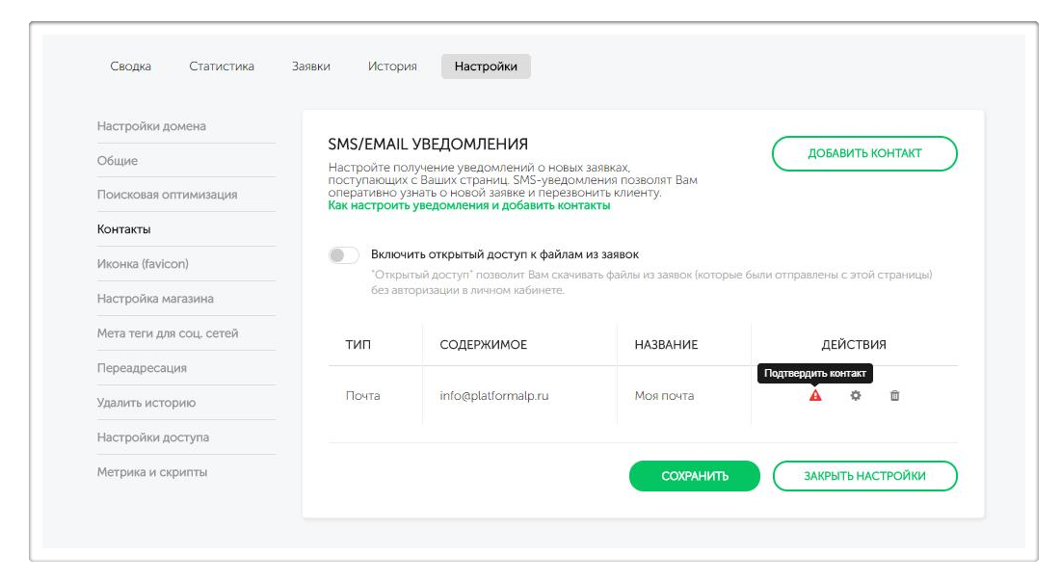
Task: Open contact settings via gear icon
Action: (x=855, y=395)
